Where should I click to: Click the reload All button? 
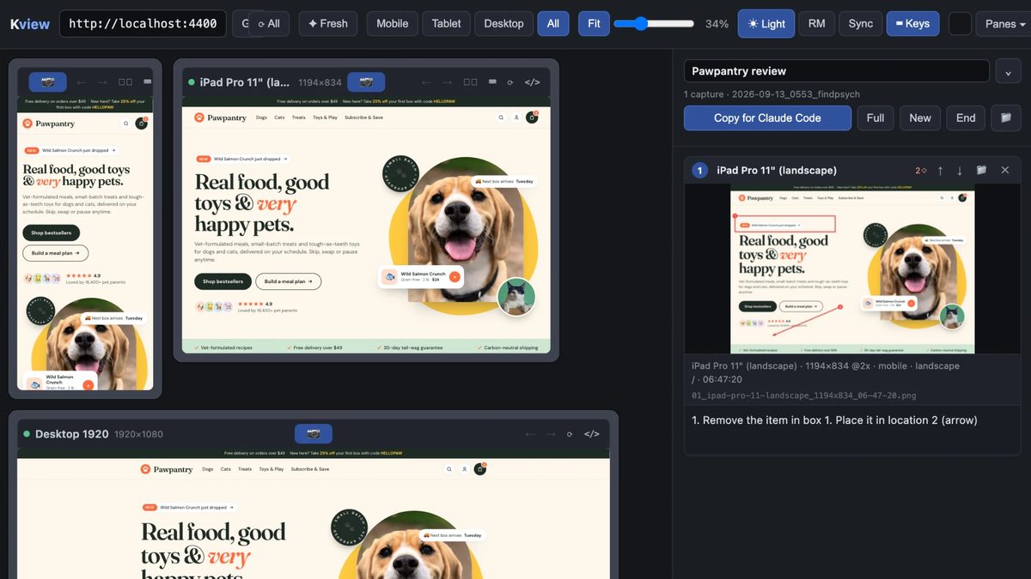(269, 23)
